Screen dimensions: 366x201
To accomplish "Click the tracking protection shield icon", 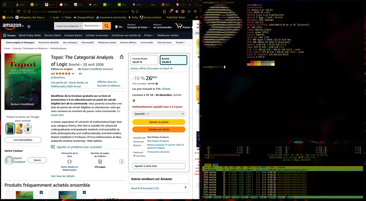I will click(25, 11).
